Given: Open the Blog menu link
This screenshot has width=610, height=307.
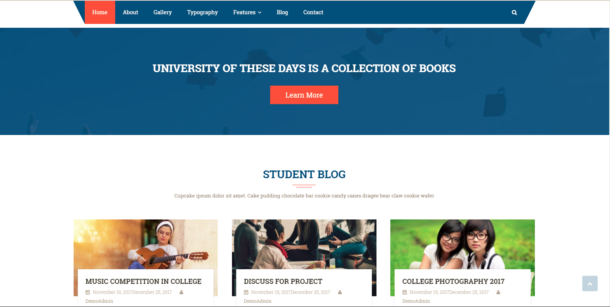Looking at the screenshot, I should click(x=282, y=12).
